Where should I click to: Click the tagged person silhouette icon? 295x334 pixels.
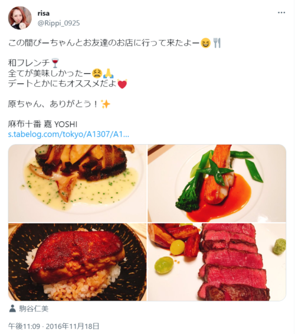pyautogui.click(x=12, y=309)
